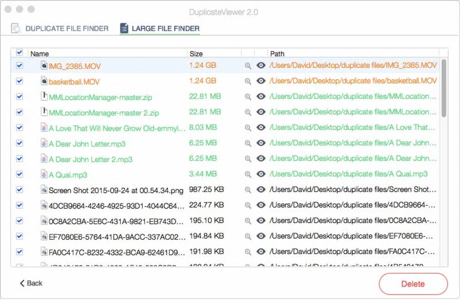Click the file type icon of A Quai.mp3
This screenshot has height=300, width=460.
44,174
